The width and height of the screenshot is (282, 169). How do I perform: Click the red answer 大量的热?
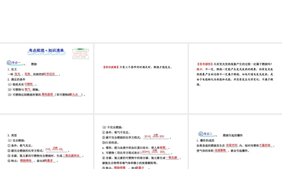(x=265, y=145)
